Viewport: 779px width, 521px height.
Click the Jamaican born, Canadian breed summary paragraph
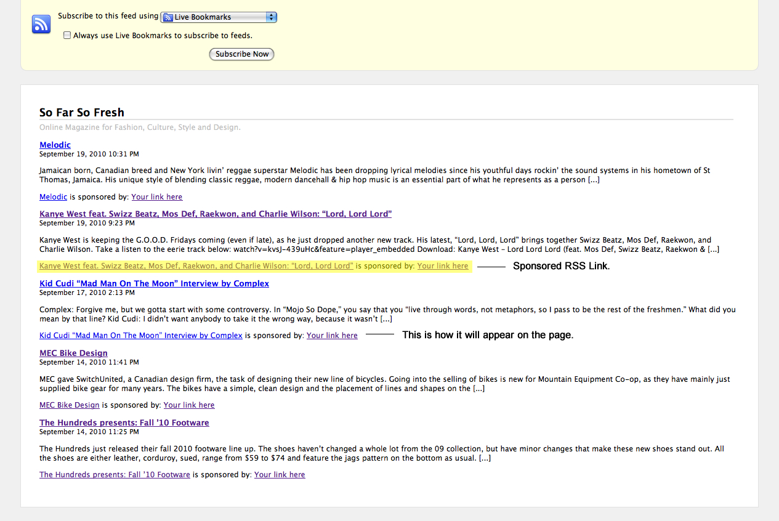point(375,175)
